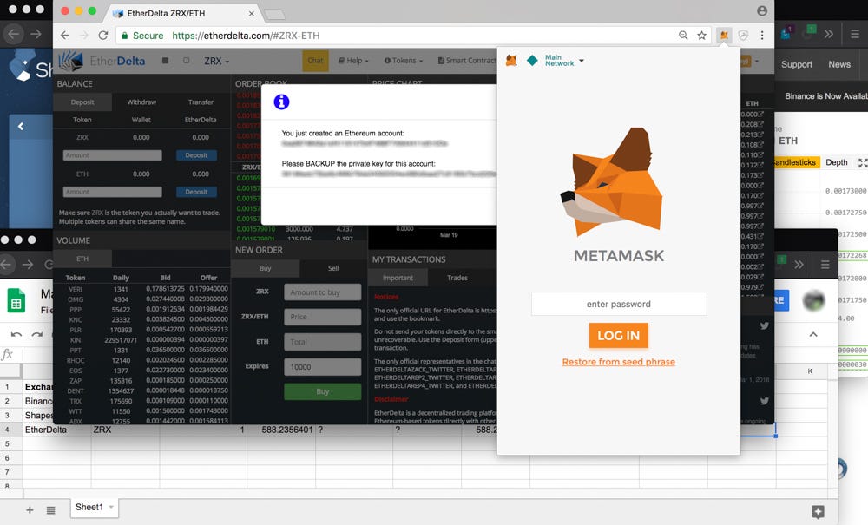Click the EtherDelta logo
This screenshot has height=525, width=868.
(102, 60)
